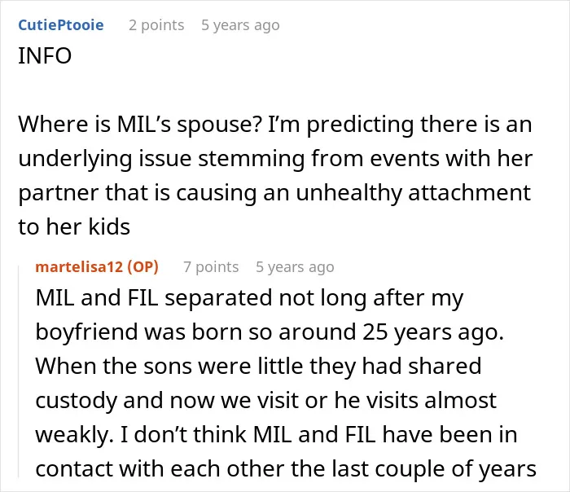Open the reply's '5 years ago' timestamp
The image size is (570, 492).
(295, 267)
